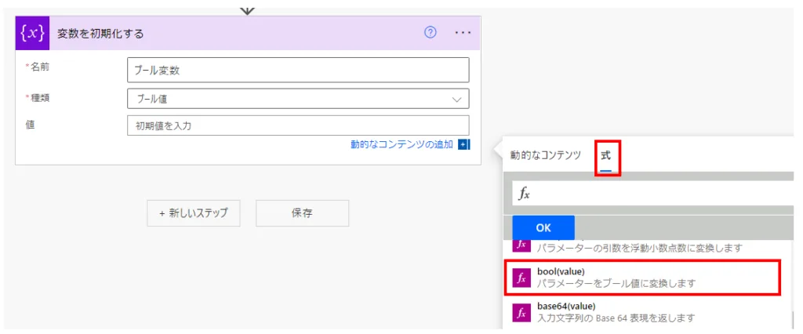Image resolution: width=803 pixels, height=334 pixels.
Task: Open help for 変数を初期化する action
Action: pos(430,33)
